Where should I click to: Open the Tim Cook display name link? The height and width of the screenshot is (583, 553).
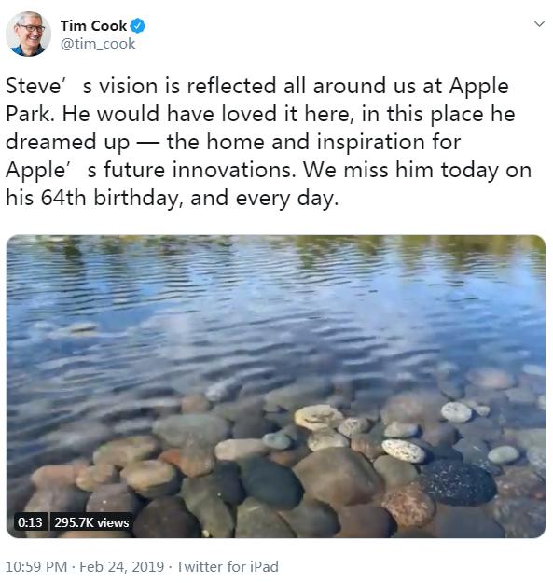[x=93, y=26]
